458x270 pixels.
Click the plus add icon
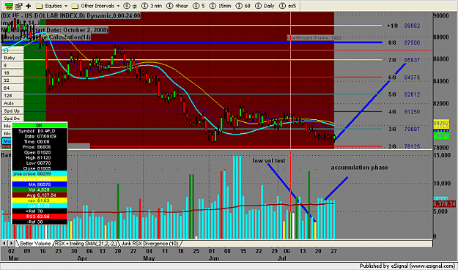click(x=29, y=6)
